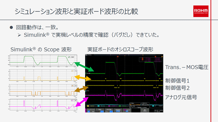Screen dimensions: 218x122
Task: Click the Menu up-arrow softkey on oscilloscope
Action: pyautogui.click(x=145, y=110)
